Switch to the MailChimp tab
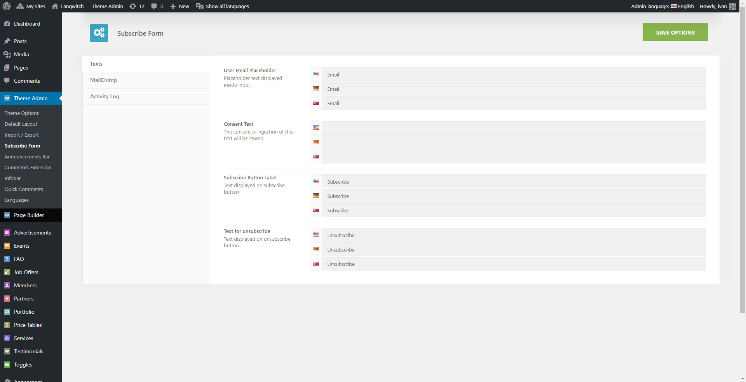Screen dimensions: 746x382 pos(146,80)
